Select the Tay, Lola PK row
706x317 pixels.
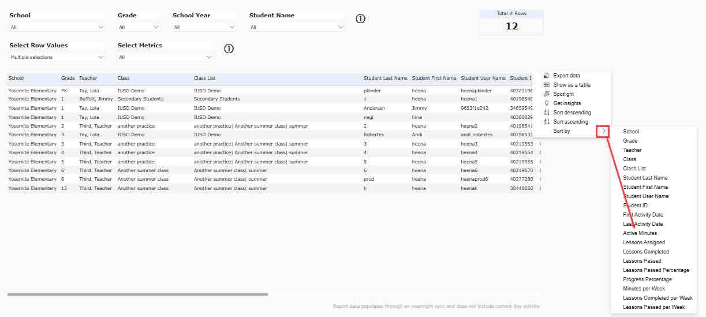click(x=274, y=91)
